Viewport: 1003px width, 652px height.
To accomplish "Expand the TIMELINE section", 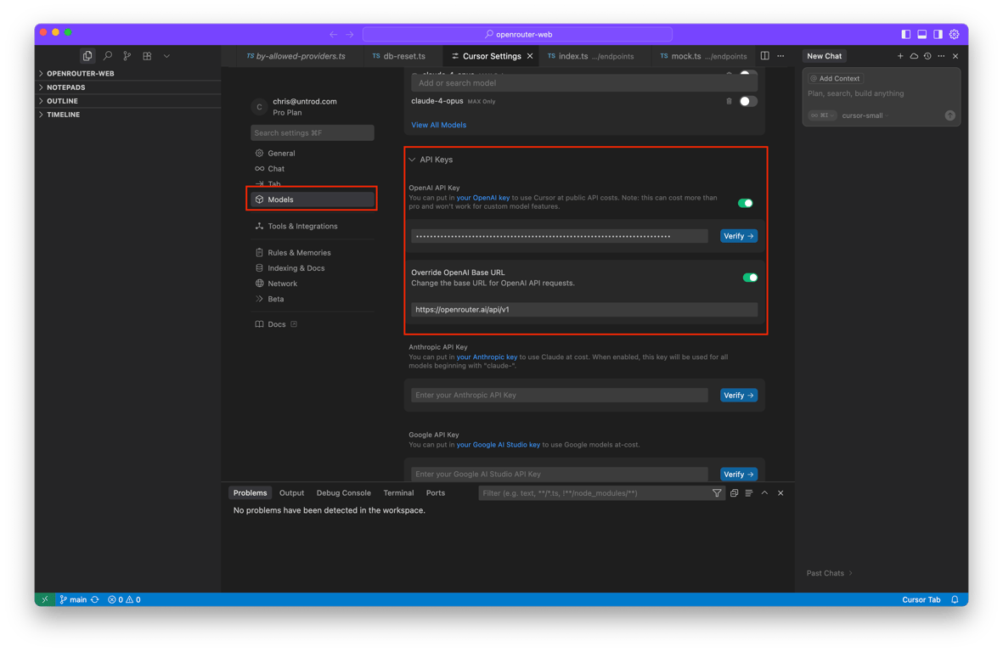I will pos(63,115).
